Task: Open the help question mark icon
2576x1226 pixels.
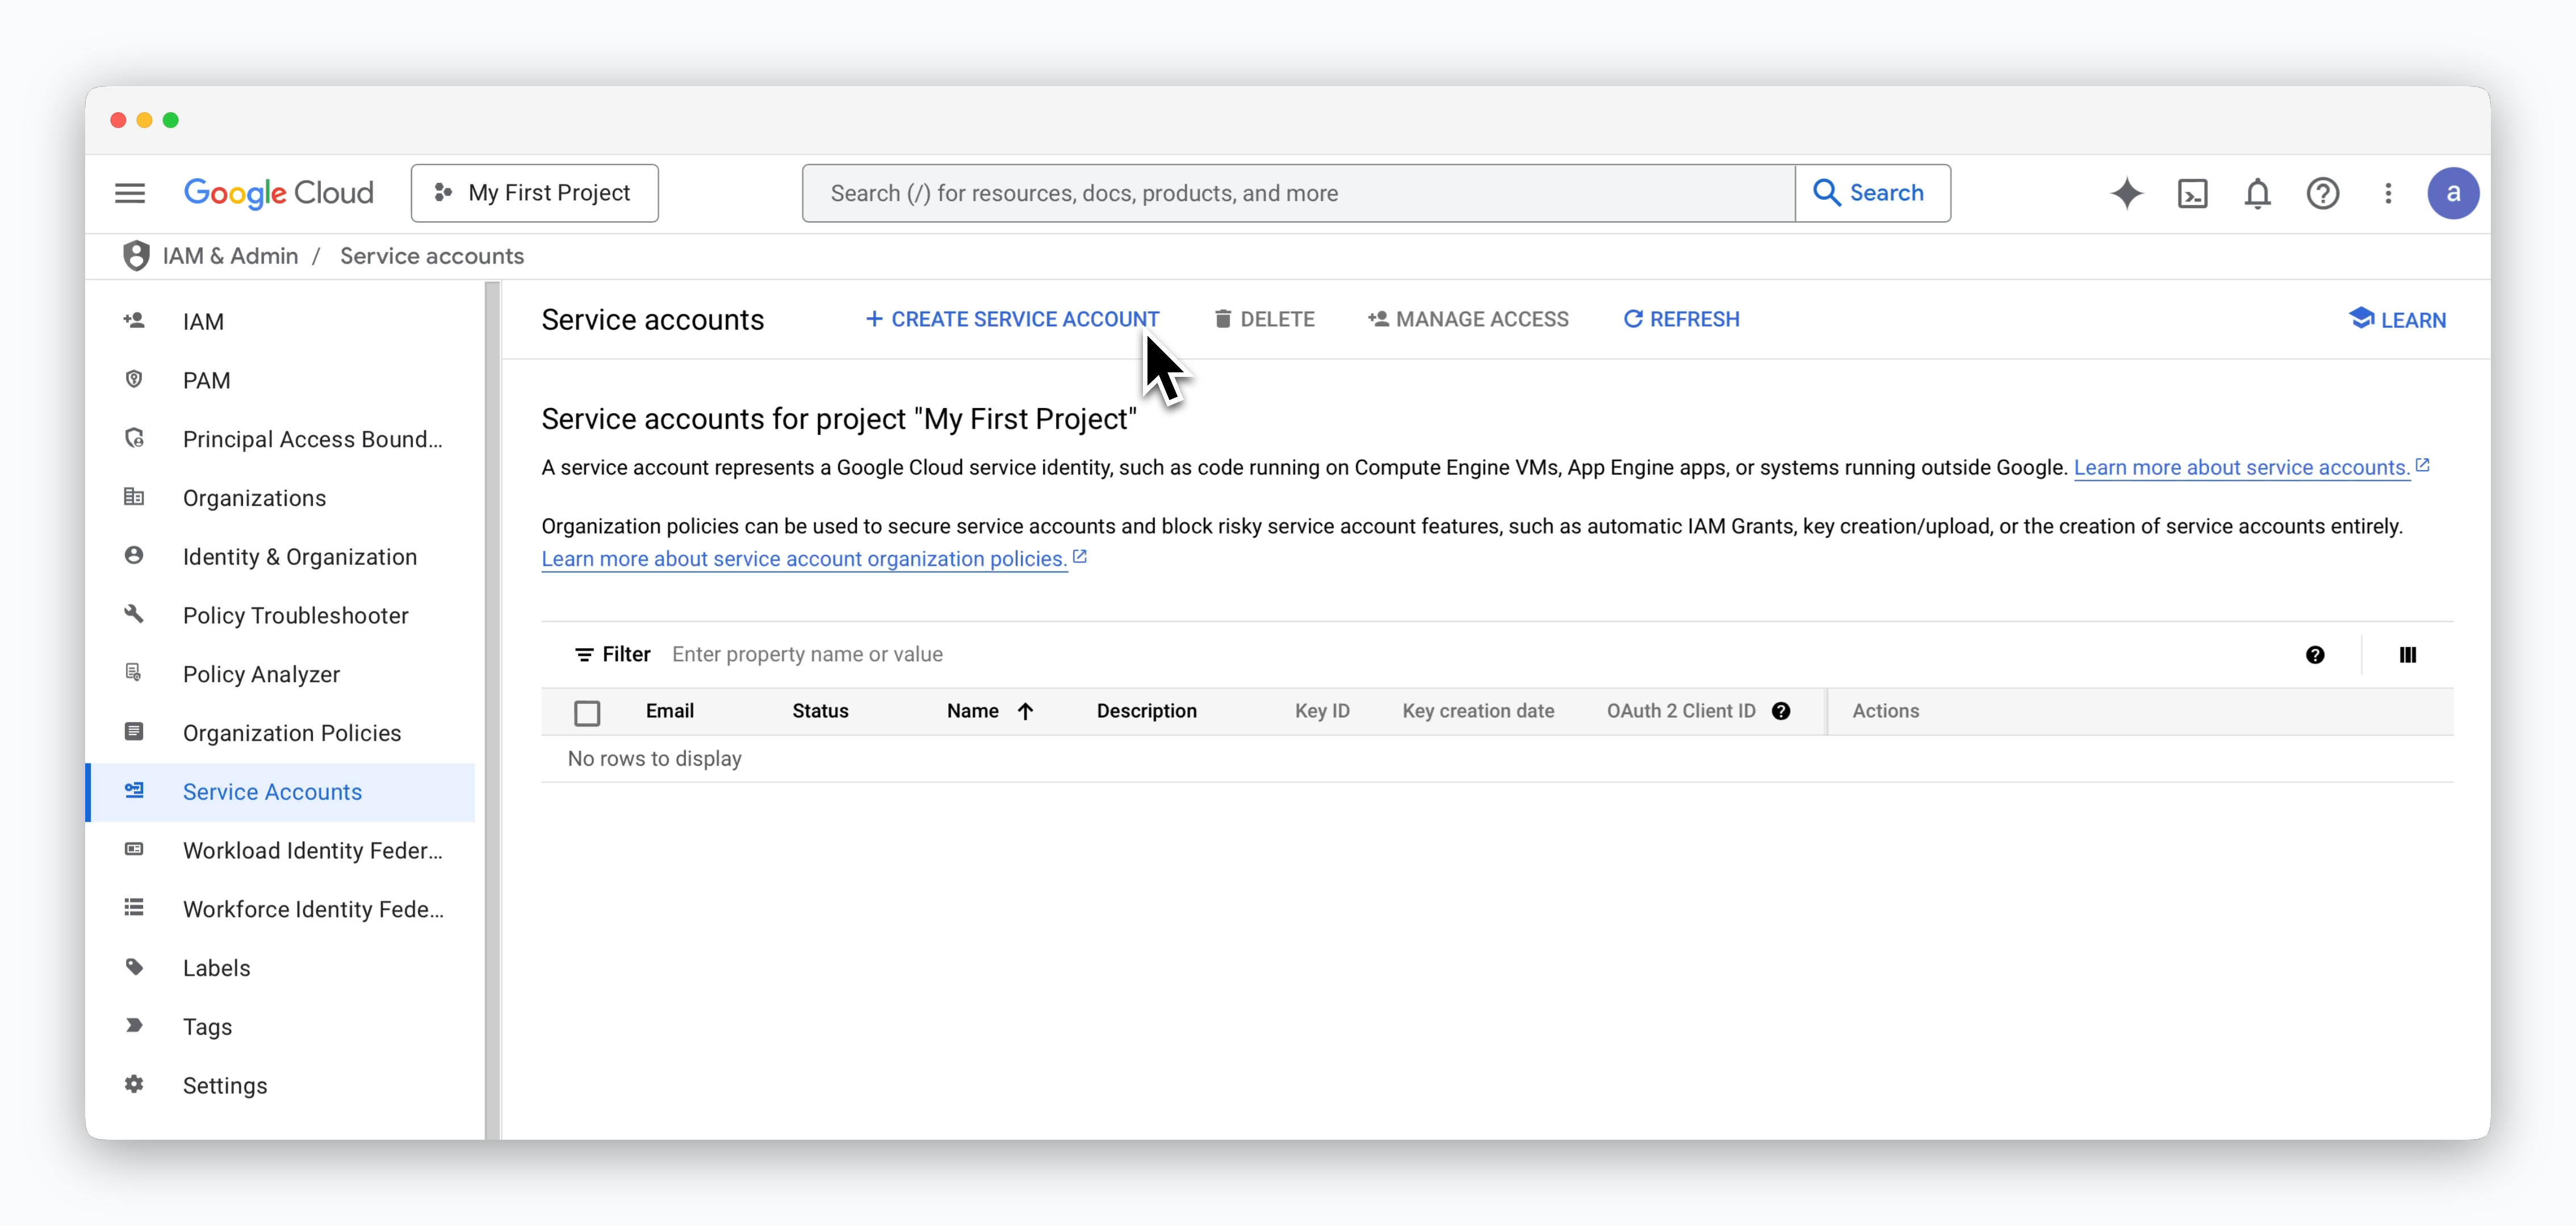Action: tap(2322, 193)
